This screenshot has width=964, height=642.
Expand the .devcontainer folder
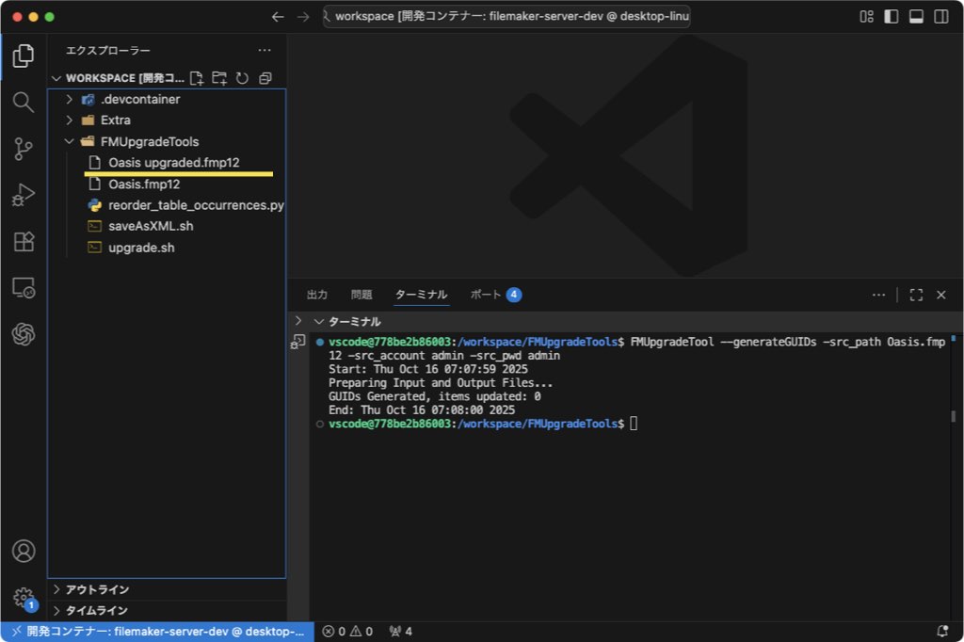pos(140,99)
